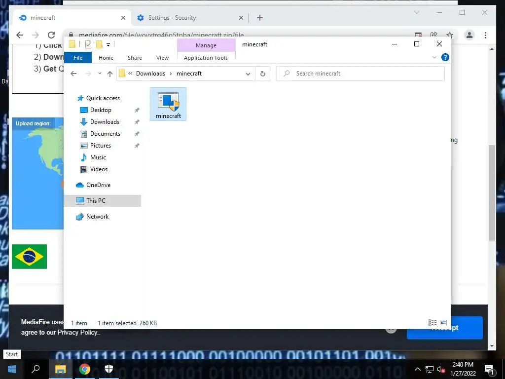The width and height of the screenshot is (505, 379).
Task: Click minecraft in address breadcrumb
Action: (189, 74)
